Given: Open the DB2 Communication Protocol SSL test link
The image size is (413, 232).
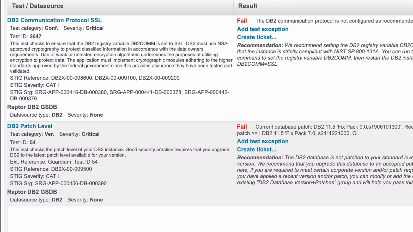Looking at the screenshot, I should [54, 20].
